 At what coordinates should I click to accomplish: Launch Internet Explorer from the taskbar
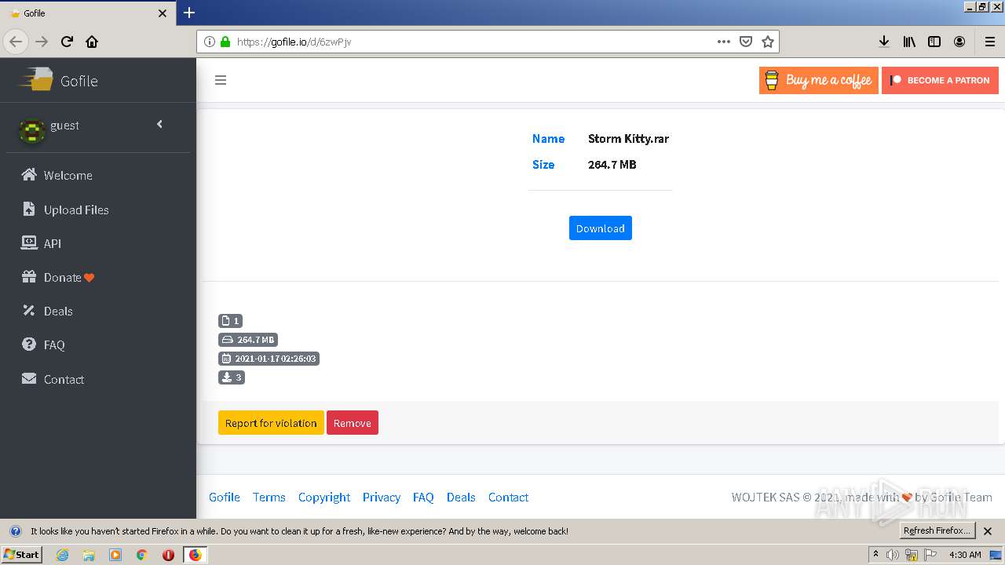coord(62,555)
